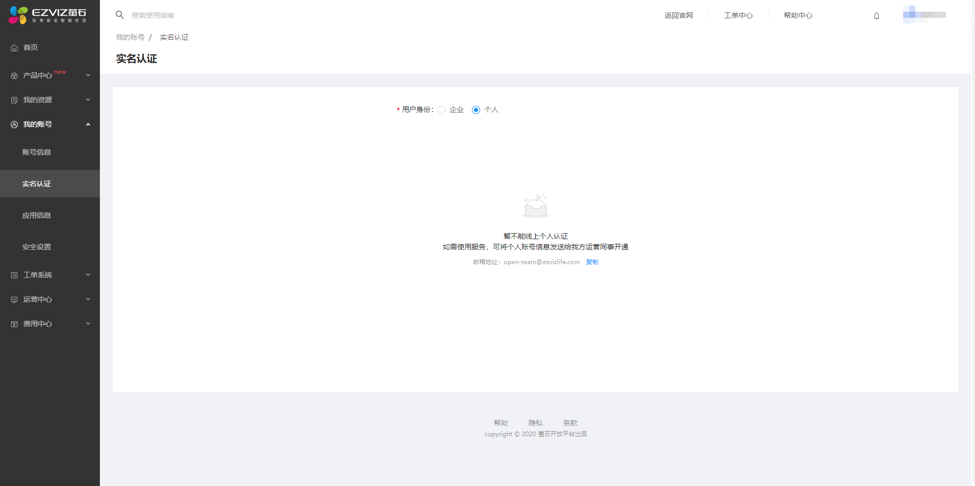
Task: Click the home icon beside 首页
Action: point(14,48)
